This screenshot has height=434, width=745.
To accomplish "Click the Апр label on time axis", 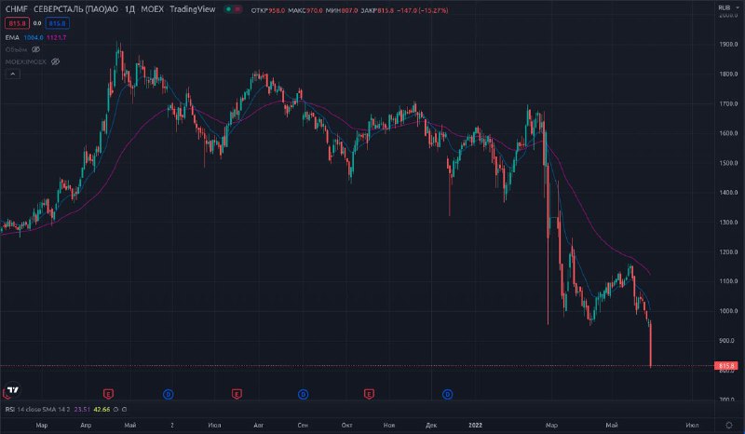I will (86, 425).
